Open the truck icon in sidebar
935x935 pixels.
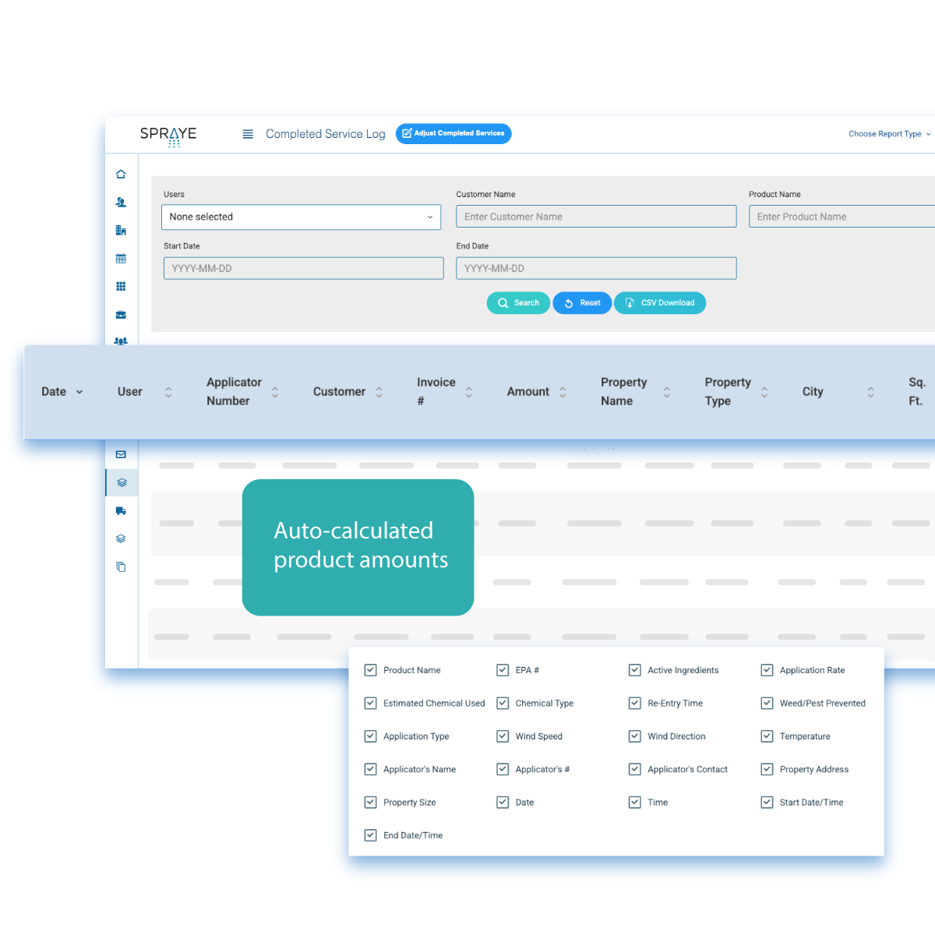pos(121,511)
